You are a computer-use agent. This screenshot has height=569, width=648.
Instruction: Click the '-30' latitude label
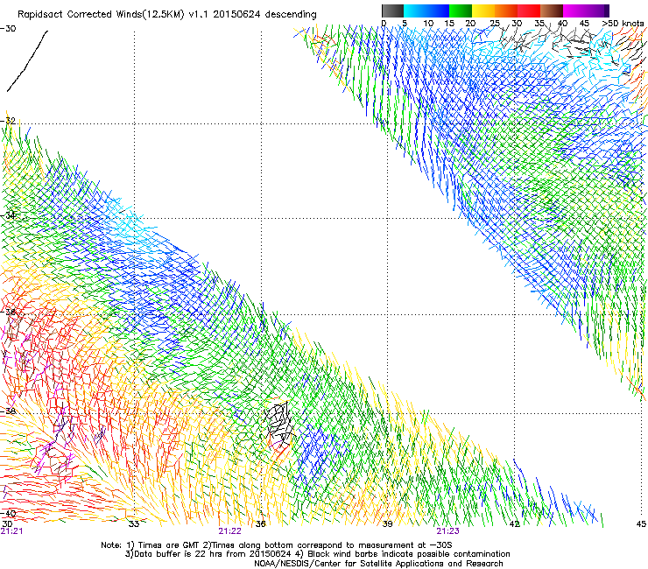coord(8,28)
